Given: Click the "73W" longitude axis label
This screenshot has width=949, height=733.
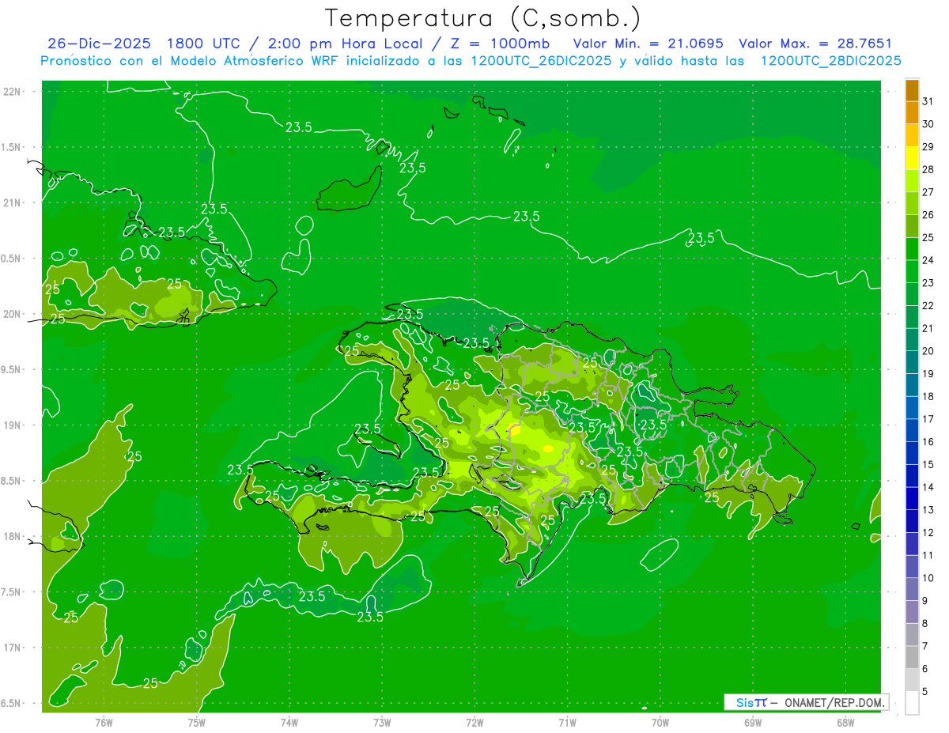Looking at the screenshot, I should 382,723.
